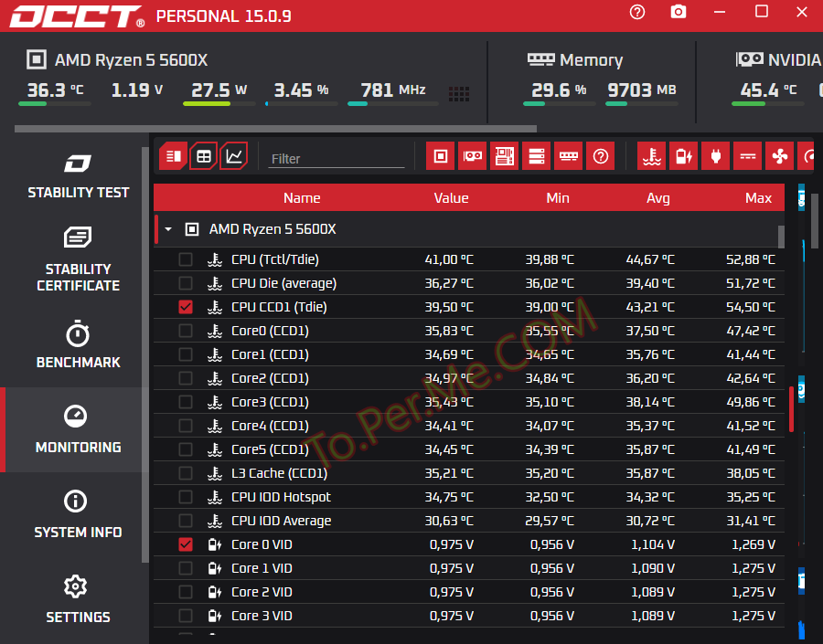This screenshot has width=823, height=644.
Task: Check the L3 Cache (CCD1) checkbox
Action: coord(186,473)
